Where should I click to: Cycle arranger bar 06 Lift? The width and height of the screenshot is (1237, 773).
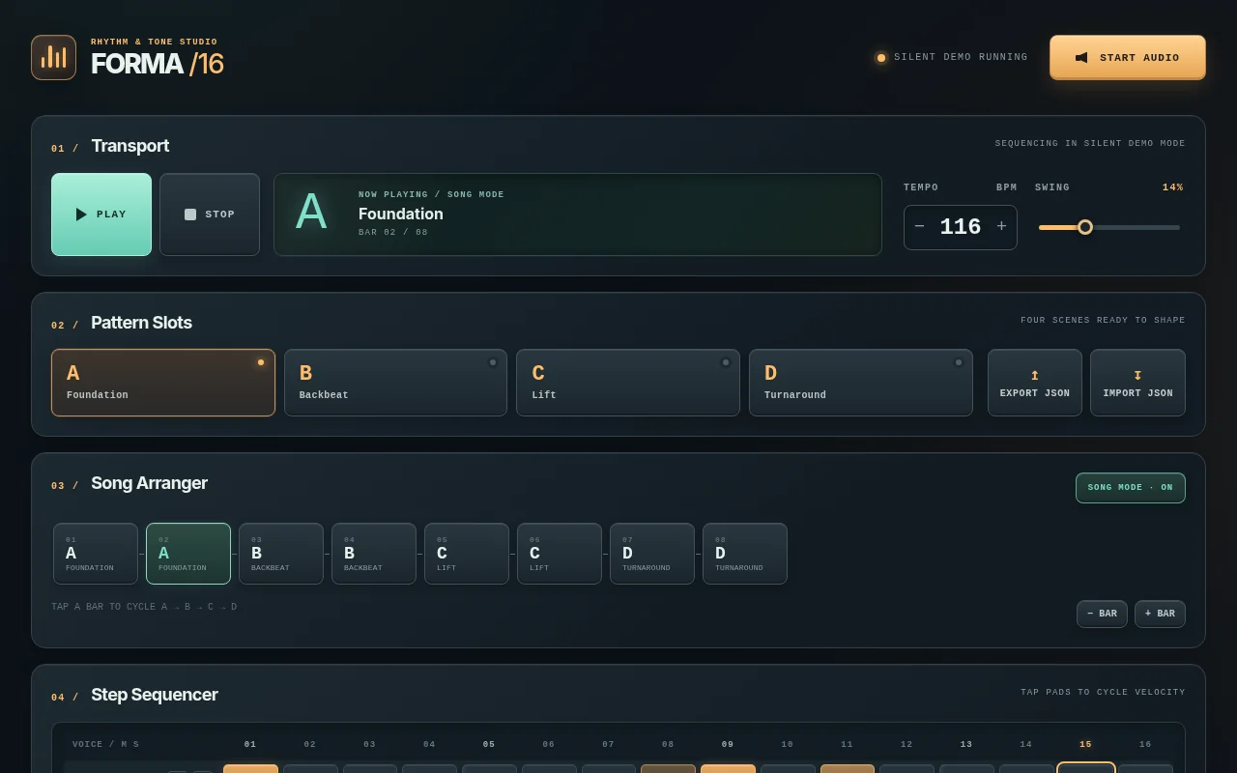pos(560,554)
